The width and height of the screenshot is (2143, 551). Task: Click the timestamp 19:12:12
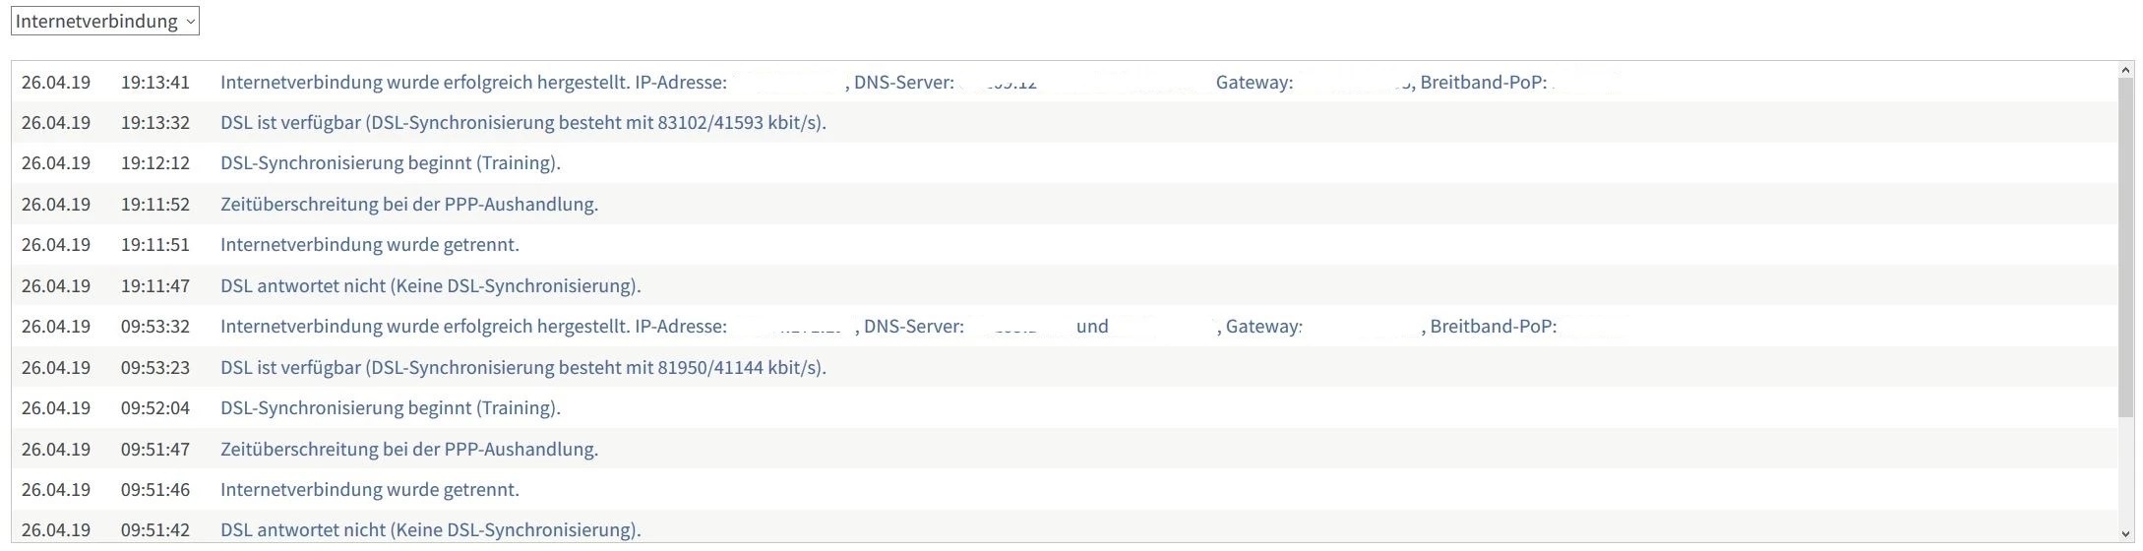tap(155, 162)
